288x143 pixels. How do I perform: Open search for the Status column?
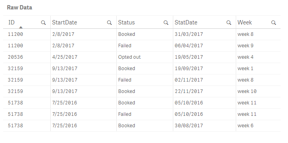(166, 22)
